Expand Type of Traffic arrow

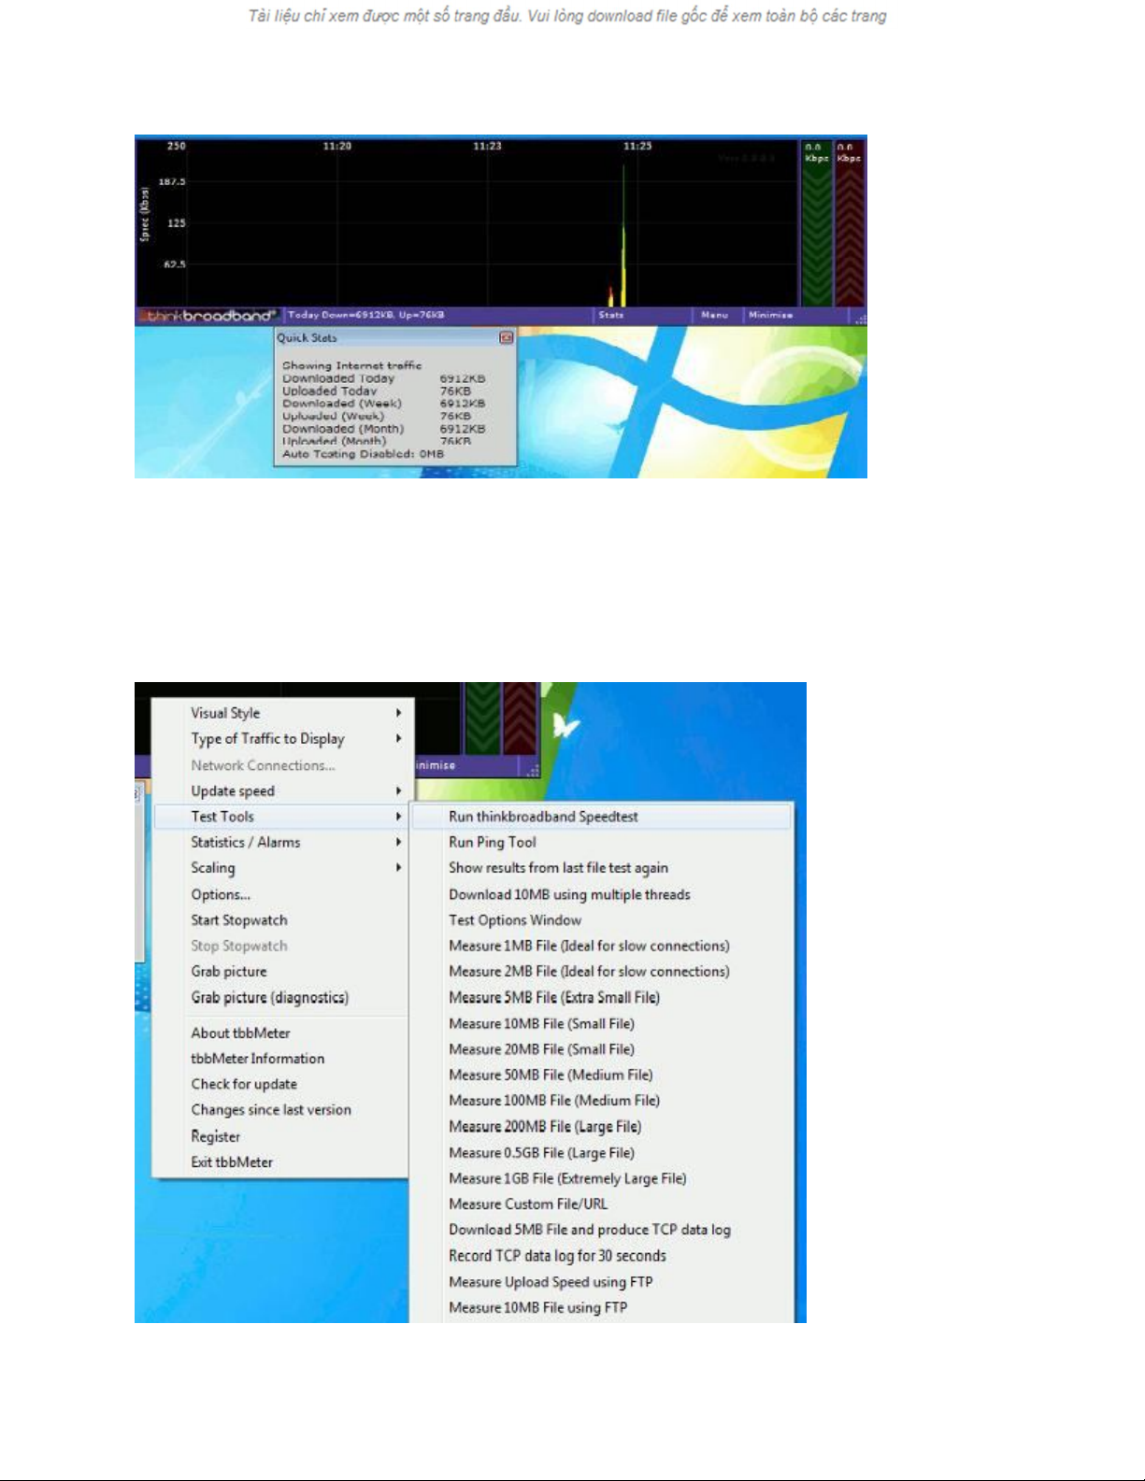pyautogui.click(x=399, y=738)
